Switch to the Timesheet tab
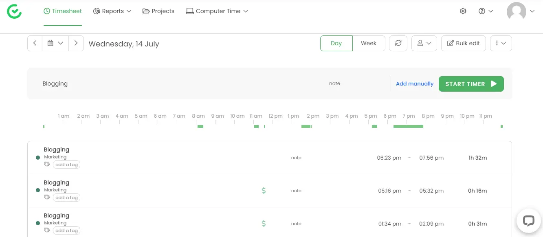 coord(63,11)
